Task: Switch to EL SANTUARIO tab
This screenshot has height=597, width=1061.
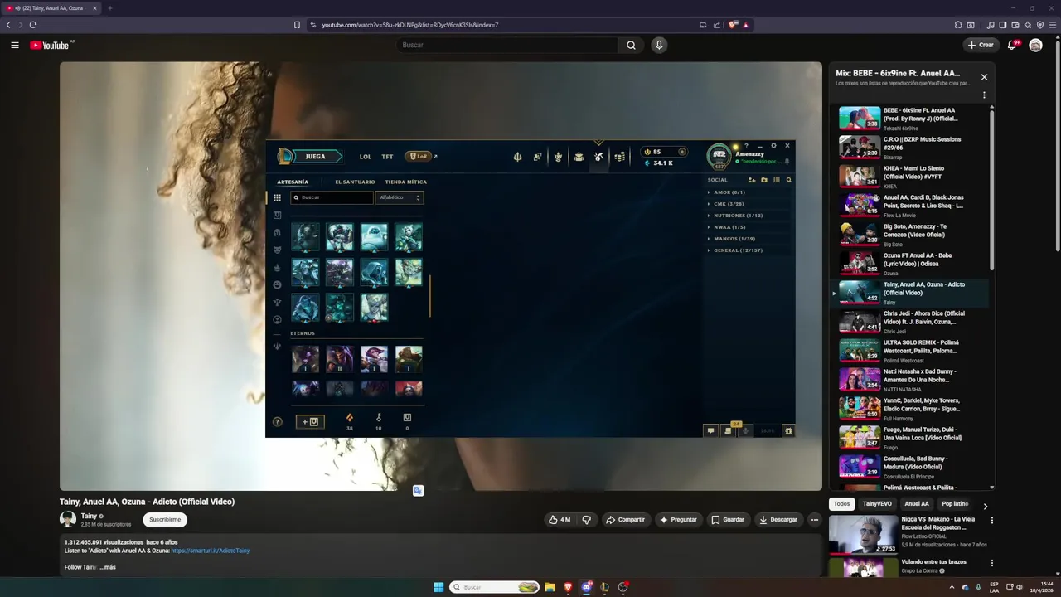Action: (355, 182)
